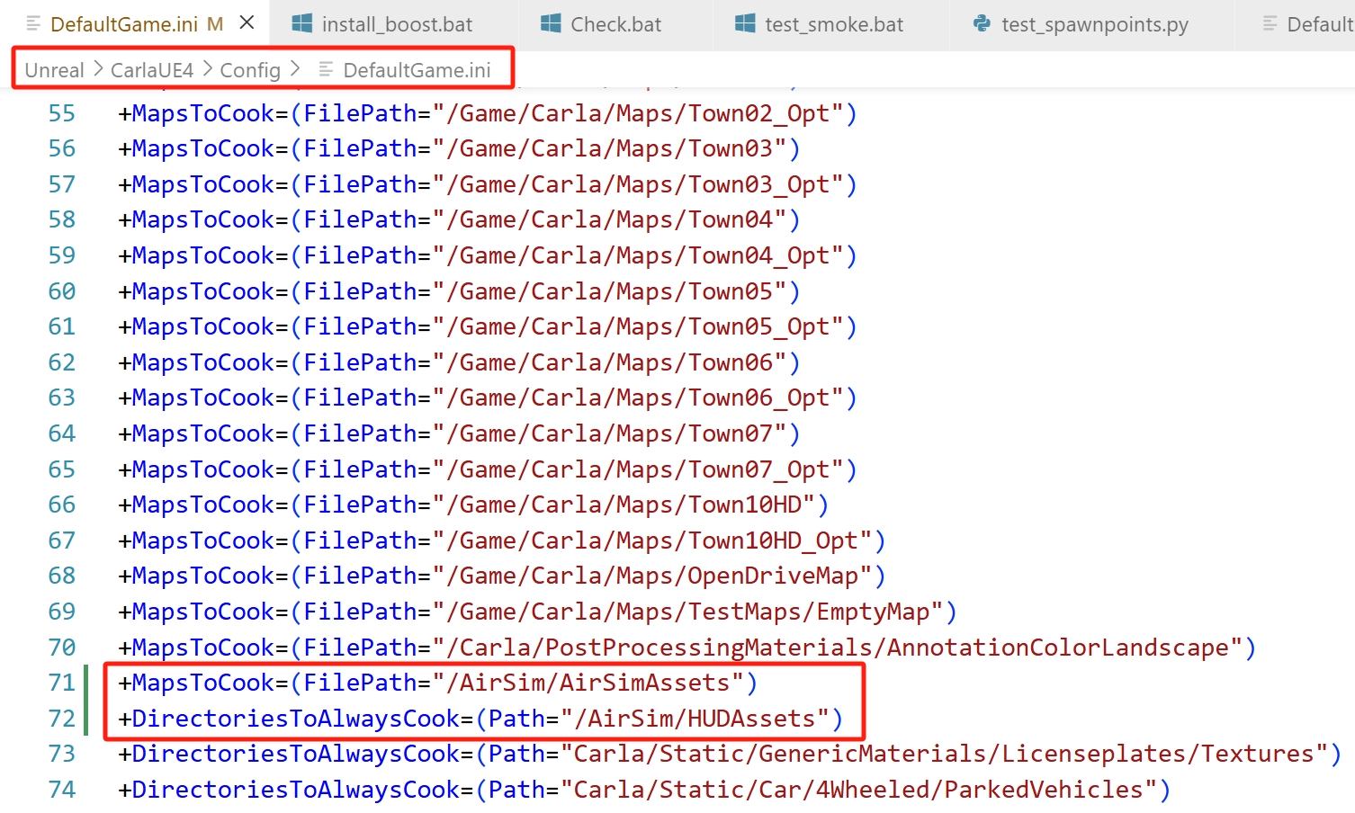Screen dimensions: 1355x813
Task: Click on the OpenDriveMap path on line 68
Action: point(772,576)
